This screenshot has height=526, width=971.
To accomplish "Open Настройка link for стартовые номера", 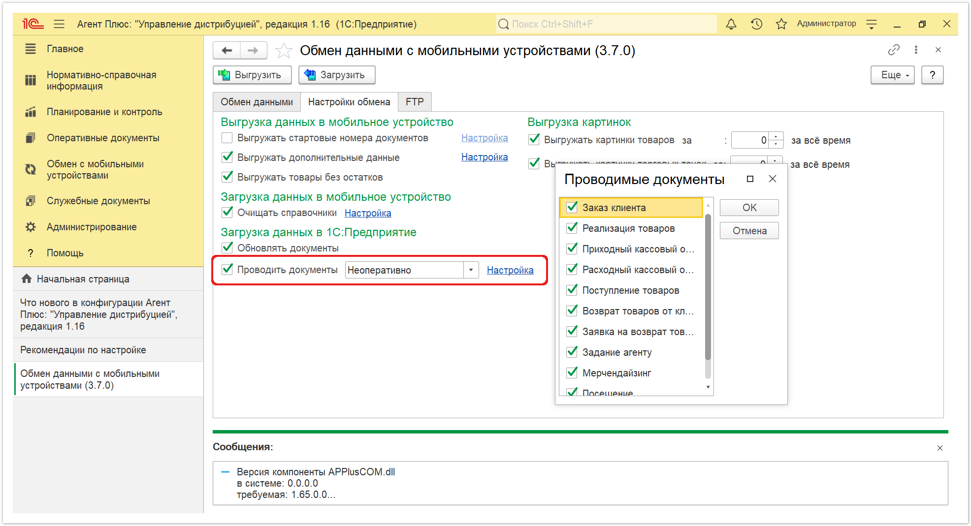I will (485, 138).
